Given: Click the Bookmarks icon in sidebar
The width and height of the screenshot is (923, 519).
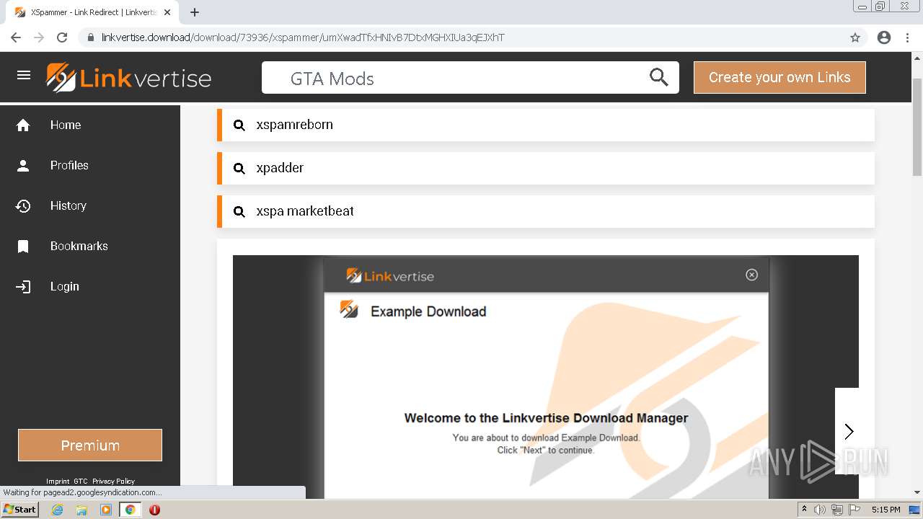Looking at the screenshot, I should pos(23,247).
